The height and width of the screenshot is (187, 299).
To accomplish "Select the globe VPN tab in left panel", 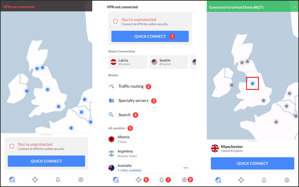I will (12, 180).
